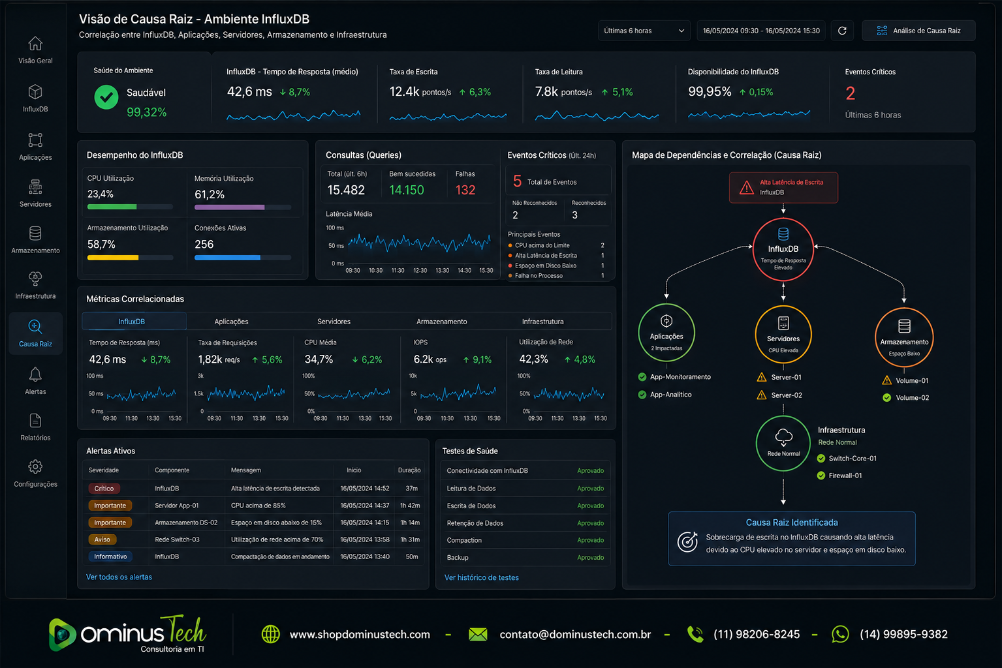Click the Armazenamento Utilização yellow progress bar
Screen dimensions: 1002x668
(130, 258)
